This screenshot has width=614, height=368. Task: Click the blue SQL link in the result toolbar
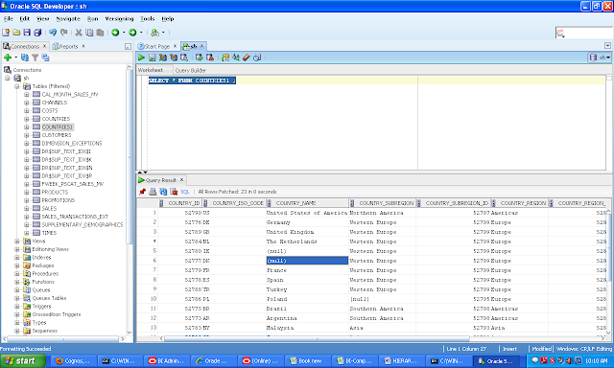pos(185,192)
